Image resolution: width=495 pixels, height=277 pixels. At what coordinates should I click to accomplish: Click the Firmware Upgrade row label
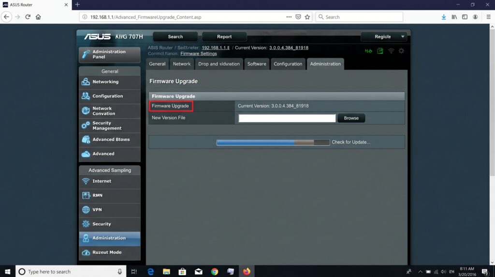pos(171,106)
